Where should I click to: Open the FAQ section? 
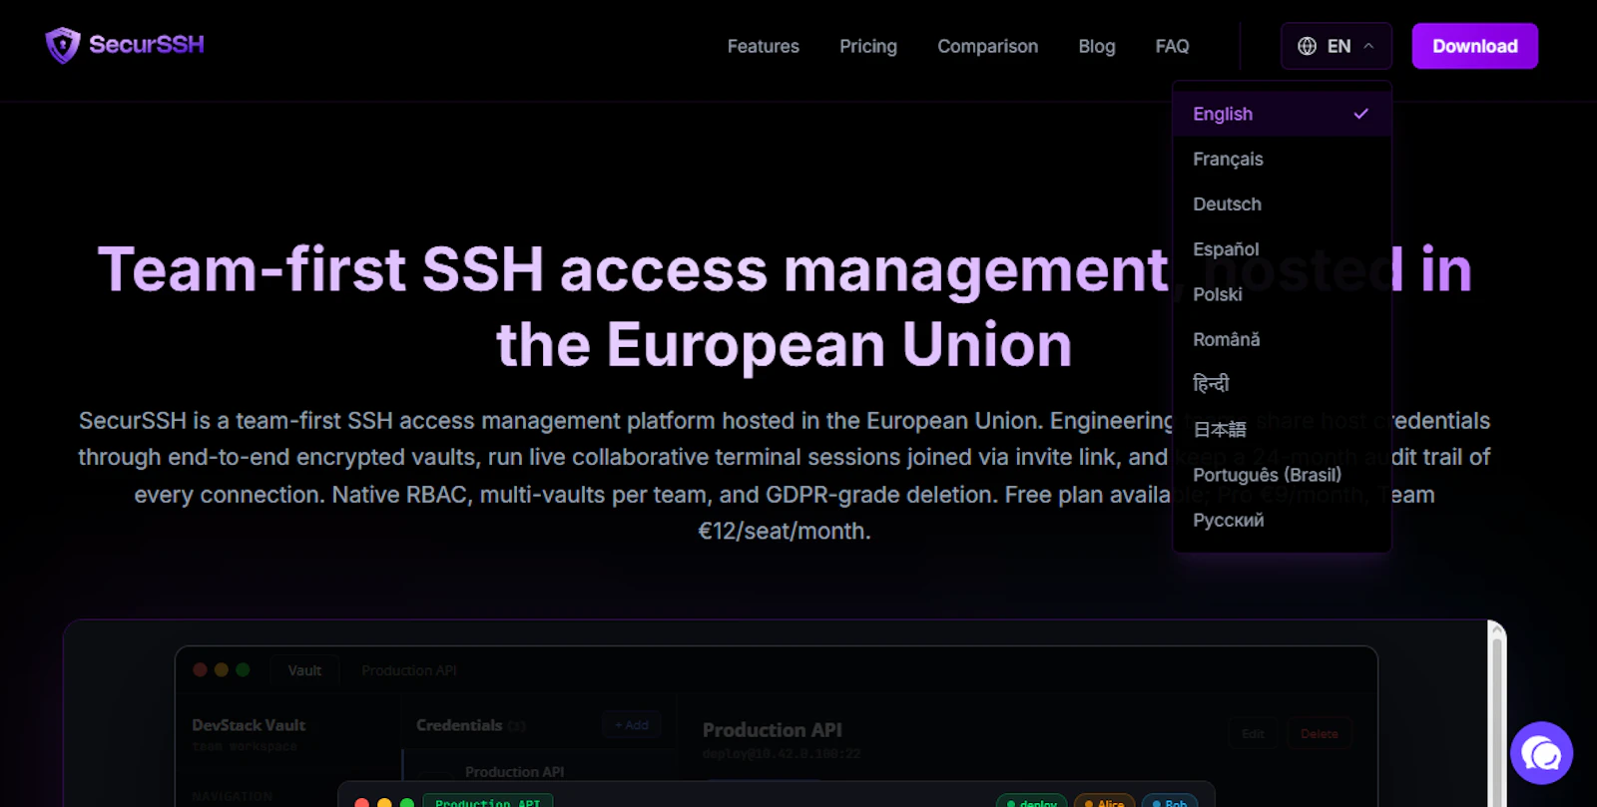pyautogui.click(x=1172, y=46)
